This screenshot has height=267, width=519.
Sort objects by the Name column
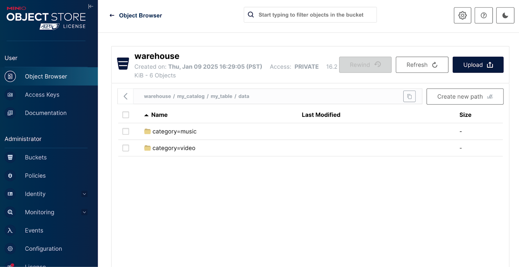159,115
